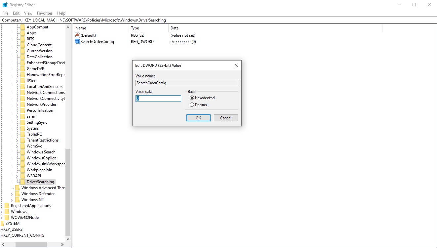Expand the Windows NT tree node

pyautogui.click(x=12, y=200)
